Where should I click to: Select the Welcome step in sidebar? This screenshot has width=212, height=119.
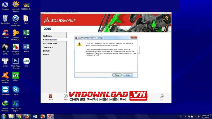pyautogui.click(x=48, y=36)
